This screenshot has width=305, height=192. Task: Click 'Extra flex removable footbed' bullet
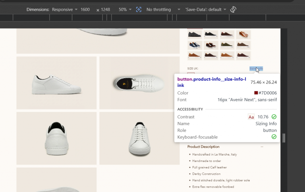point(213,187)
